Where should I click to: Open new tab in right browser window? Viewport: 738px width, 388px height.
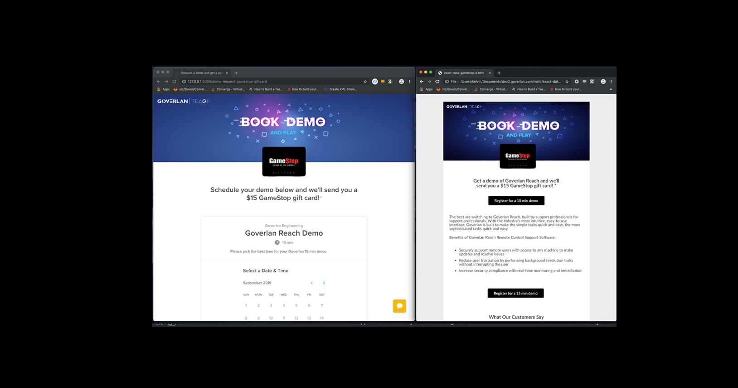[499, 73]
